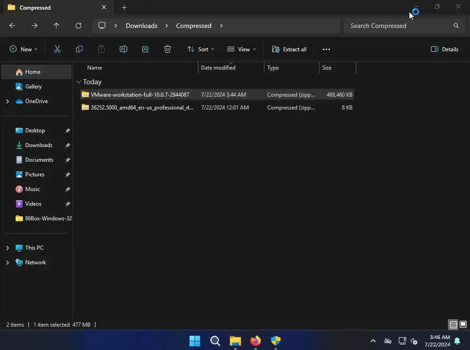
Task: Open File Explorer from the taskbar
Action: point(235,341)
